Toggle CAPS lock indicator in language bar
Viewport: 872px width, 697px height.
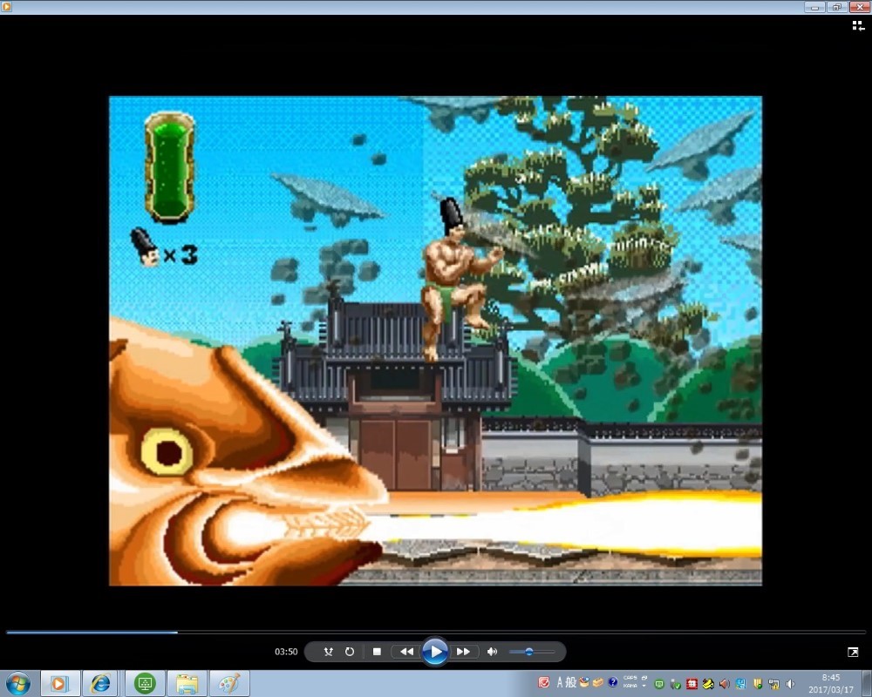click(630, 678)
